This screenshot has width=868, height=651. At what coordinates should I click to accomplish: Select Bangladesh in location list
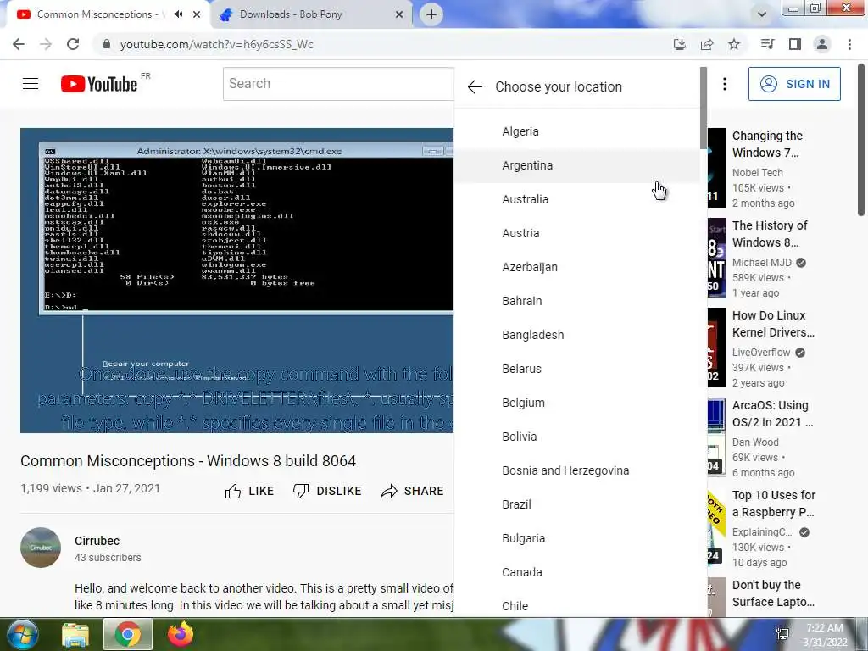pyautogui.click(x=576, y=335)
